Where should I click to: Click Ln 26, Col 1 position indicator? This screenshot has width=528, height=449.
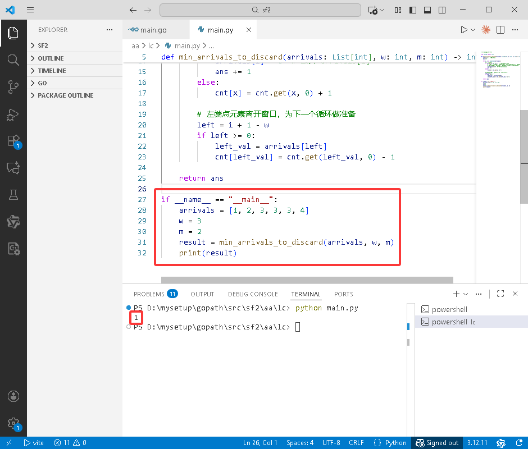click(x=260, y=443)
